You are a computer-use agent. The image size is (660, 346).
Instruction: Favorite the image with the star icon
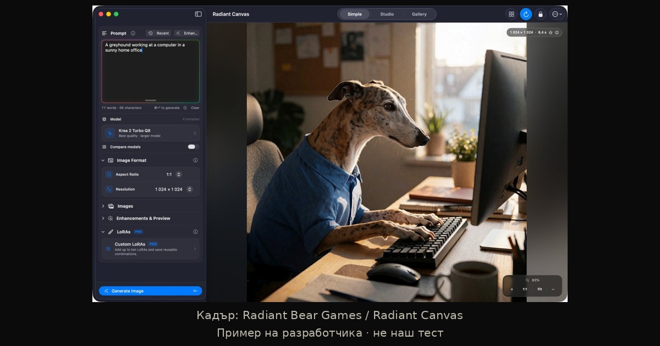(551, 32)
